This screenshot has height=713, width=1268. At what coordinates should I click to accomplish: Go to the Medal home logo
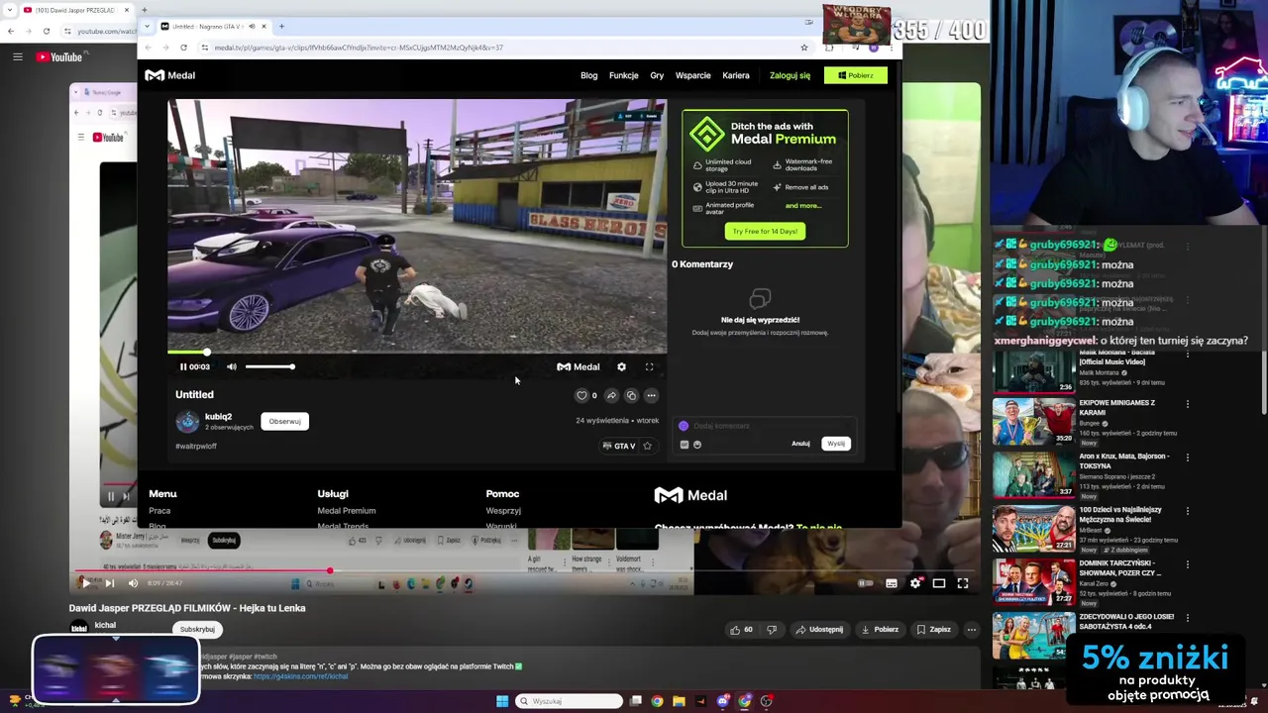(170, 75)
